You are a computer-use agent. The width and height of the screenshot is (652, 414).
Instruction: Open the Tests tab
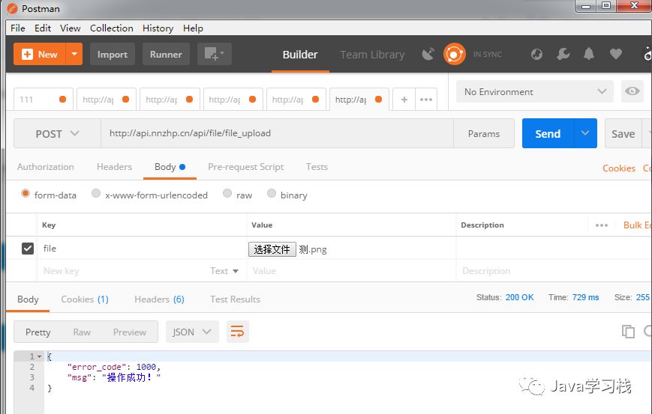click(317, 167)
